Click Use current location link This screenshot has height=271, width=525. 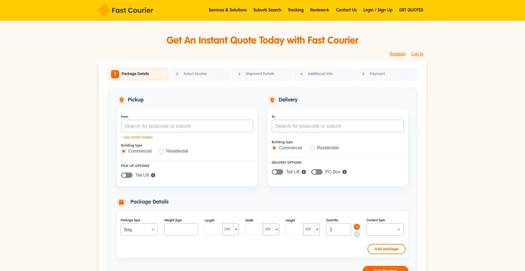click(138, 137)
